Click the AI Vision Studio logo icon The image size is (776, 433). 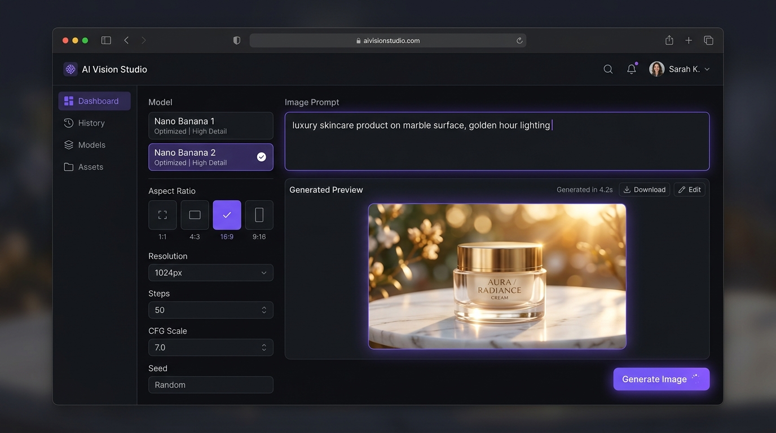pos(70,69)
